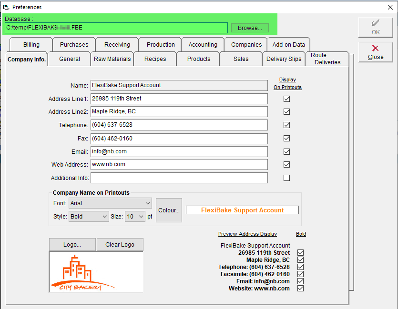The image size is (398, 309).
Task: Click the Bold column heading
Action: tap(301, 234)
